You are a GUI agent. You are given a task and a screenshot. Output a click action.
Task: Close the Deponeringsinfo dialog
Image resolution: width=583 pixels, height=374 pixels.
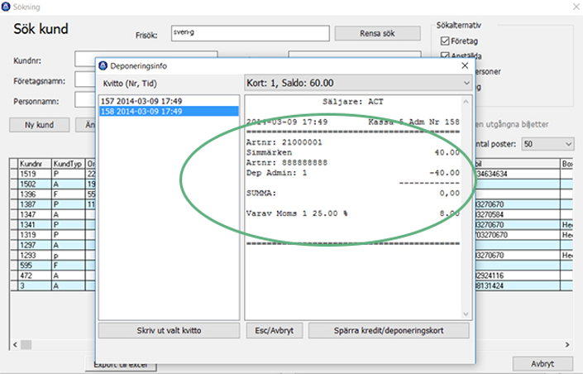pyautogui.click(x=465, y=65)
